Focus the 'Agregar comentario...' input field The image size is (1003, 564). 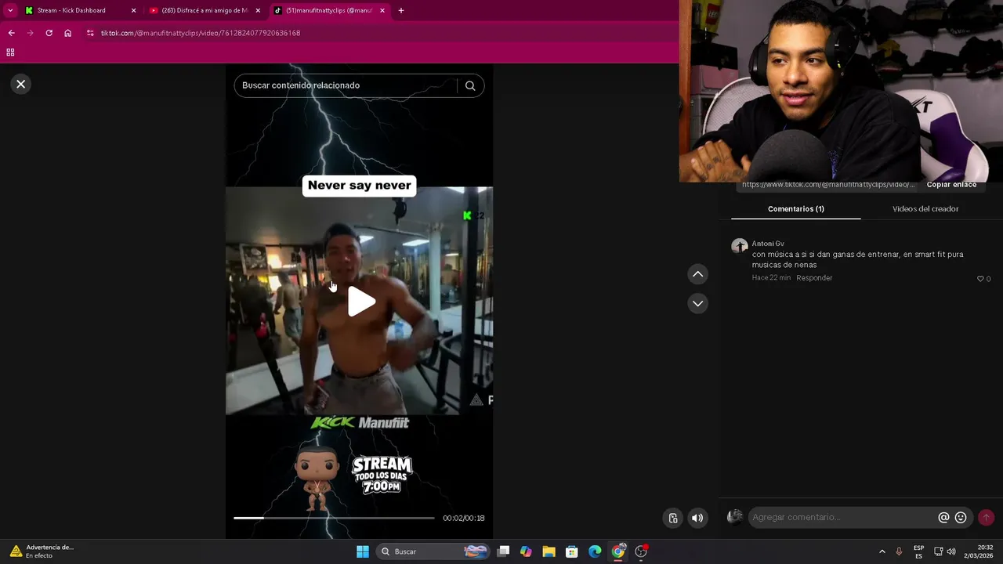click(x=842, y=517)
